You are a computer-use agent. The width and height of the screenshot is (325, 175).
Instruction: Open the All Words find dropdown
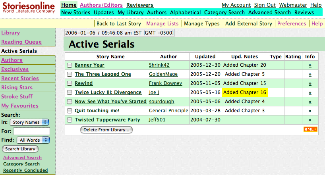coord(33,140)
